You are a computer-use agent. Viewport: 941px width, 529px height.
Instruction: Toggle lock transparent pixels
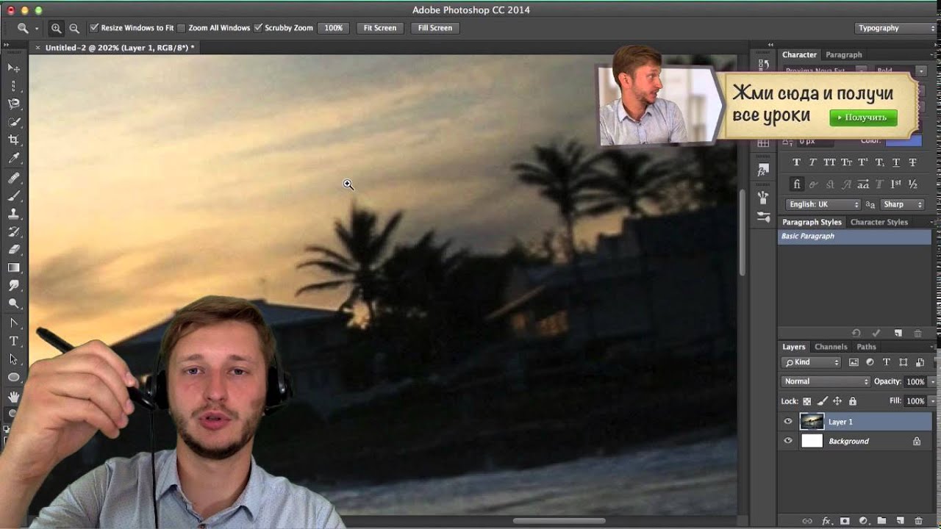coord(806,401)
